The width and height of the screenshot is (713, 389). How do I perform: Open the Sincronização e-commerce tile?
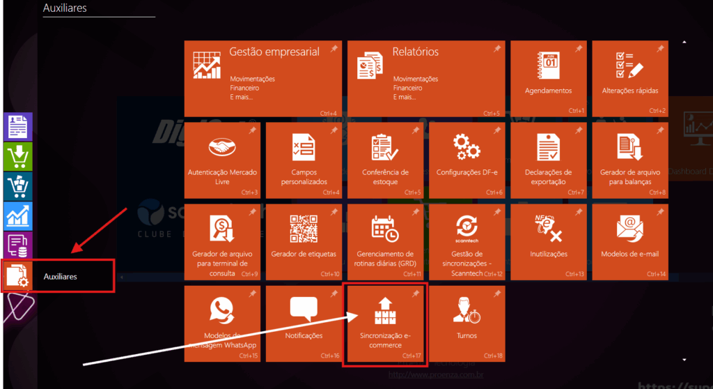point(385,323)
